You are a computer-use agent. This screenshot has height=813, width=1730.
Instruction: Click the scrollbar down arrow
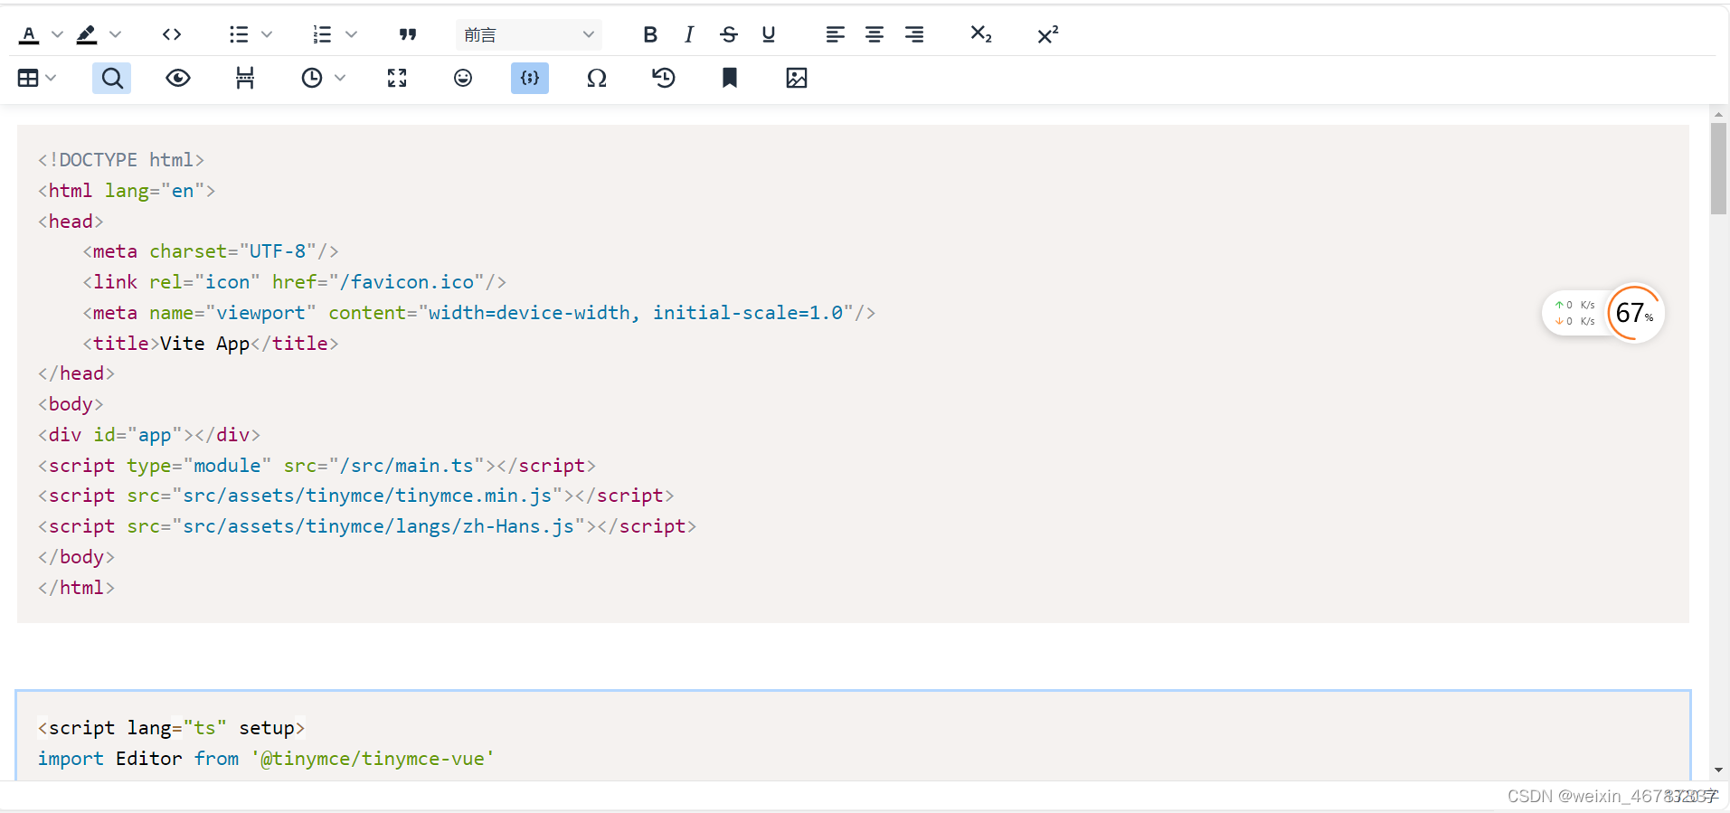1718,770
